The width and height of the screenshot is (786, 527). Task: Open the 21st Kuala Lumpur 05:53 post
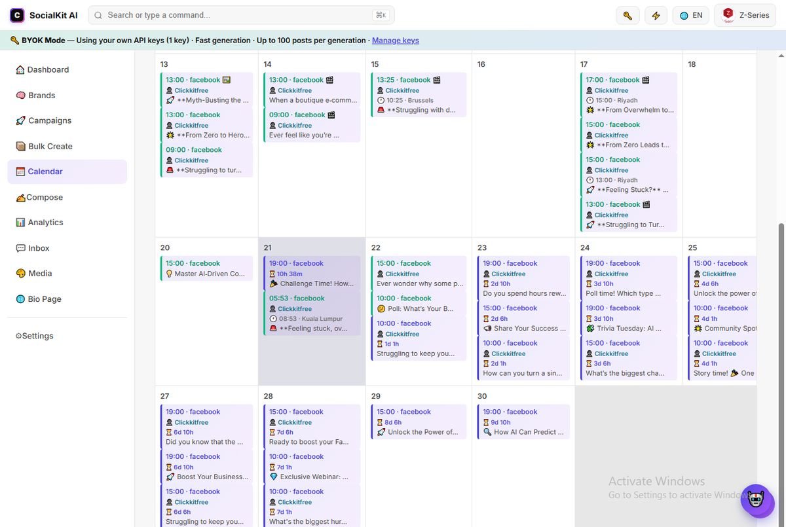[312, 313]
